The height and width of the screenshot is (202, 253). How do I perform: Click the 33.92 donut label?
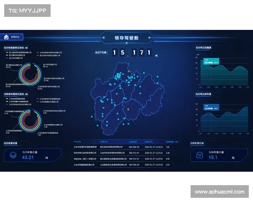[40, 89]
